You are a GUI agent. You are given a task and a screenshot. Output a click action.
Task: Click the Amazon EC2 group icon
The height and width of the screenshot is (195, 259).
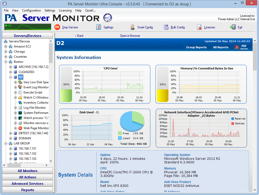point(10,46)
